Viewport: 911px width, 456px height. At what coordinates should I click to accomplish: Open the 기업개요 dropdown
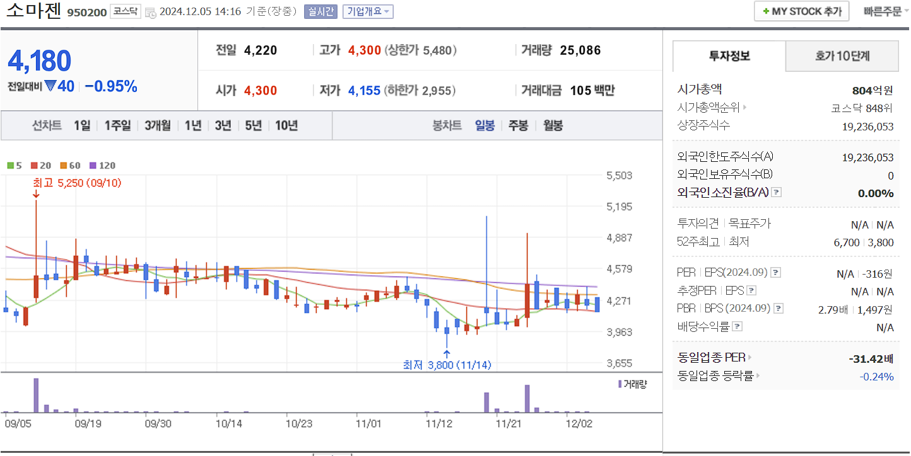coord(367,12)
